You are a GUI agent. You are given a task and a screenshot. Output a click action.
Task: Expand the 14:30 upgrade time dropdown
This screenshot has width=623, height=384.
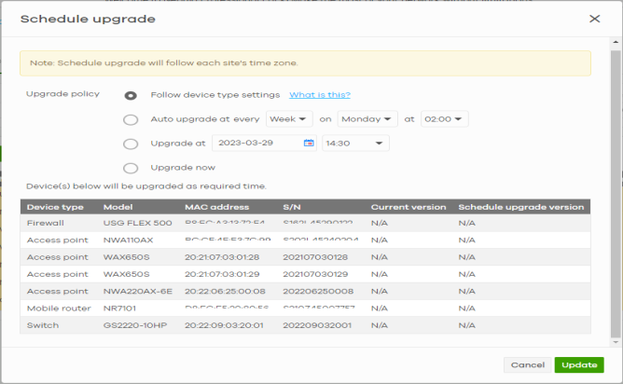[x=354, y=144]
